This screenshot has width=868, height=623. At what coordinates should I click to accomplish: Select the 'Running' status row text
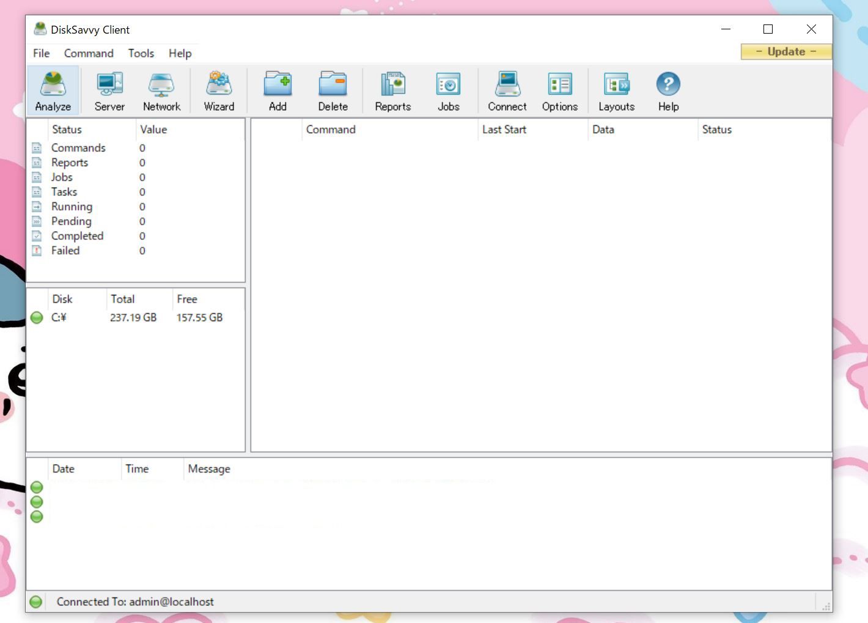[x=72, y=207]
